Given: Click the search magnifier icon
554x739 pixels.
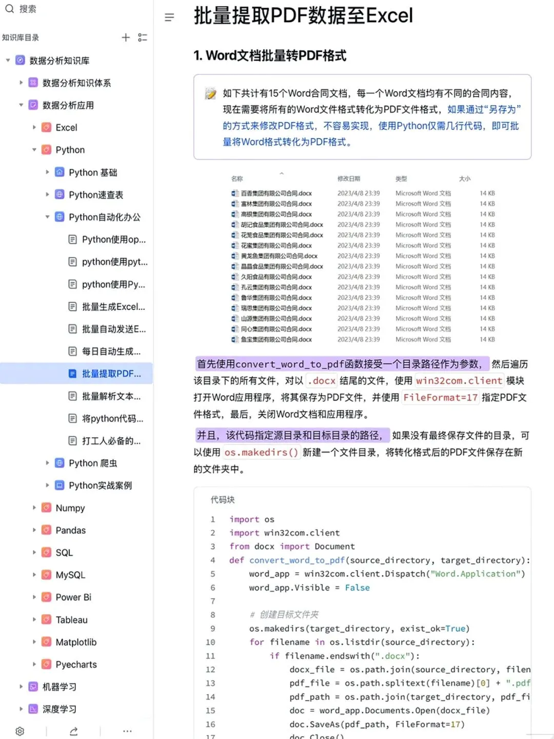Looking at the screenshot, I should coord(9,9).
